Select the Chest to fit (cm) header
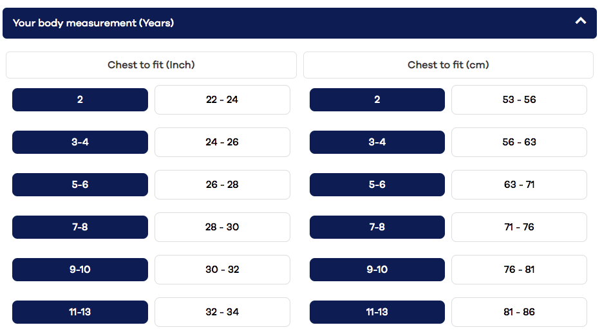602x334 pixels. pyautogui.click(x=448, y=65)
